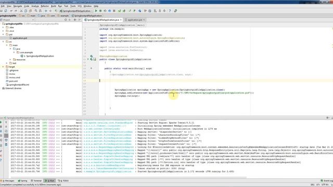This screenshot has height=187, width=333.
Task: Open the run configuration dropdown SpringbootpidfileApplication
Action: pyautogui.click(x=76, y=10)
